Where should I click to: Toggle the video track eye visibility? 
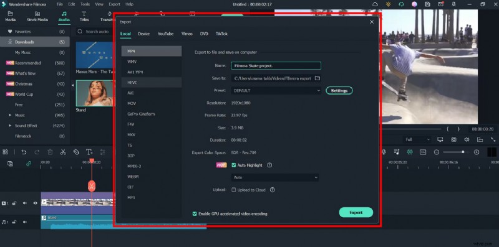(x=36, y=203)
